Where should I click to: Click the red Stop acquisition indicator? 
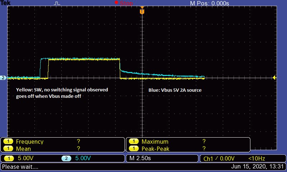(124, 3)
